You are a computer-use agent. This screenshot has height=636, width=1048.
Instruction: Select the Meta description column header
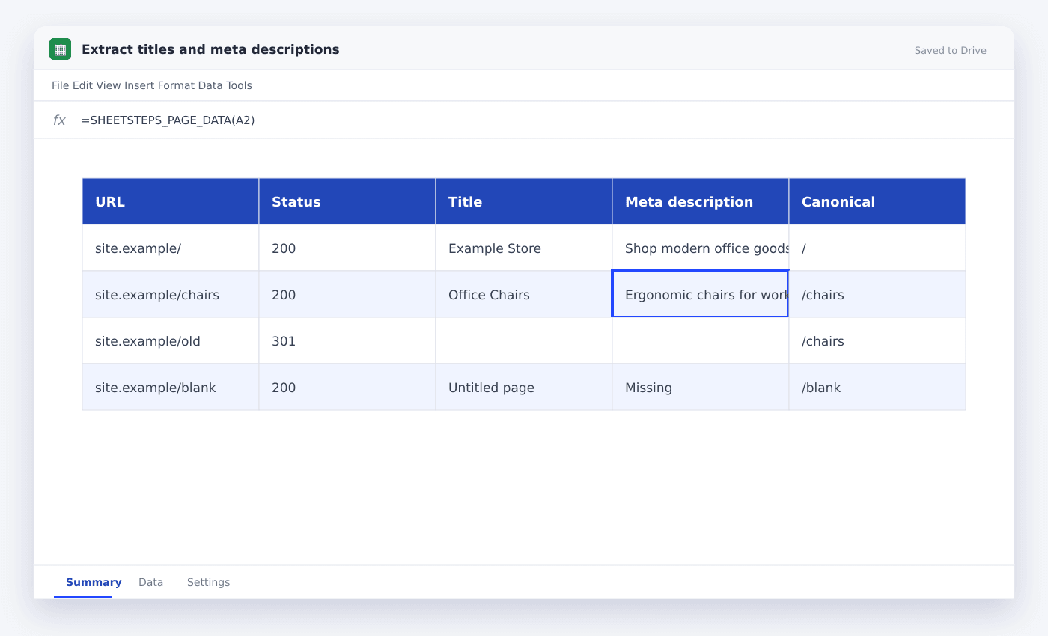[x=701, y=201]
